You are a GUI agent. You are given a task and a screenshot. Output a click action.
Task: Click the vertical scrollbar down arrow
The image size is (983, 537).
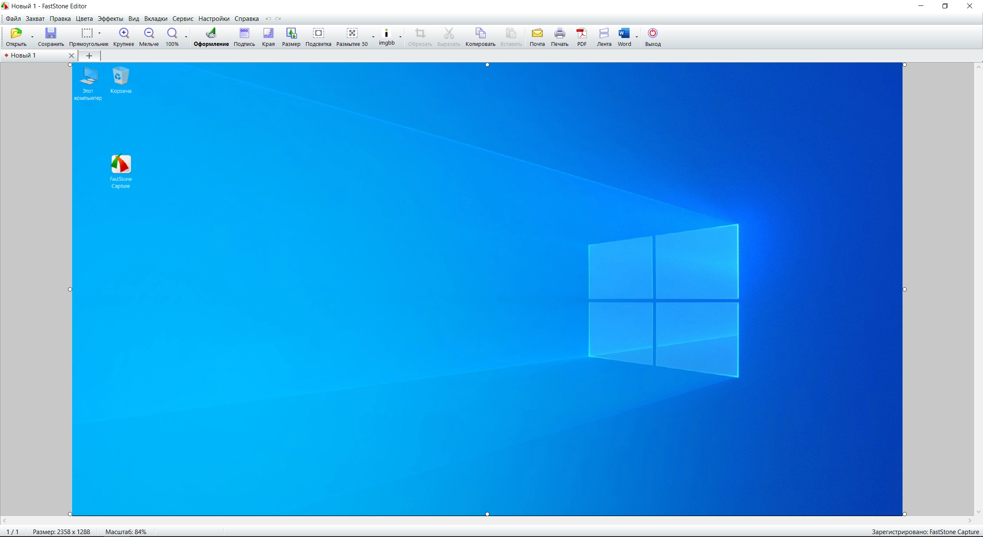tap(978, 512)
